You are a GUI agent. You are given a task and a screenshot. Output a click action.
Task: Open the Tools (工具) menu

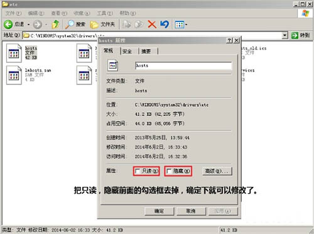[x=105, y=13]
